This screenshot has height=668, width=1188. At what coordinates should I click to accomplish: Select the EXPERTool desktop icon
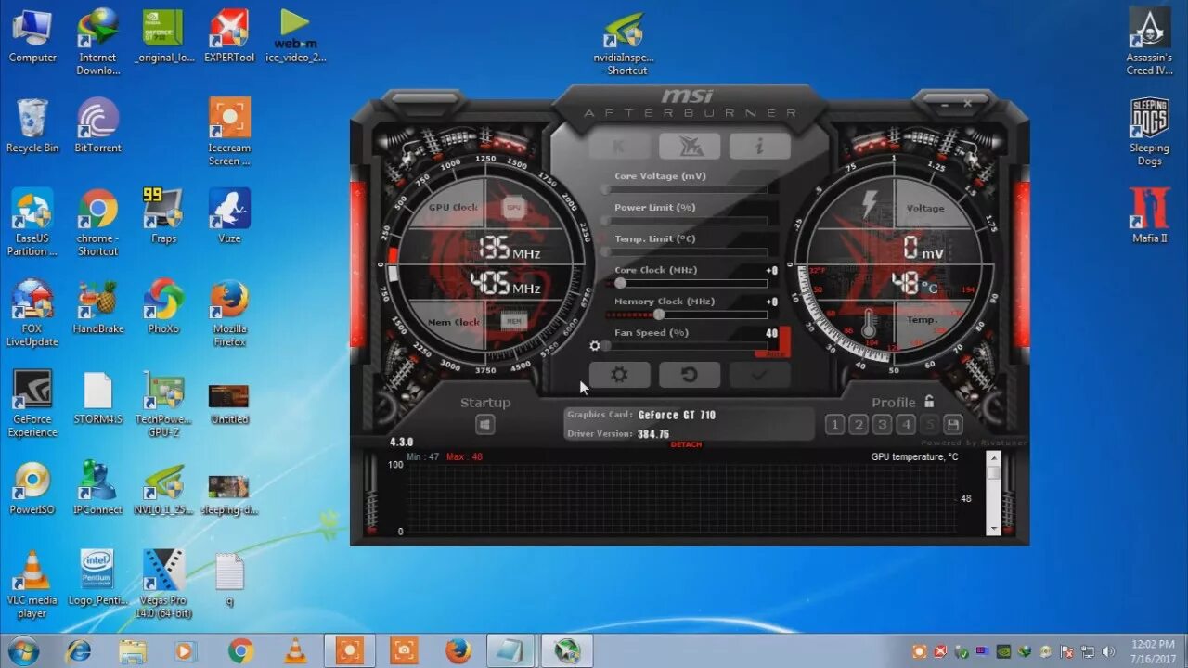click(x=229, y=36)
